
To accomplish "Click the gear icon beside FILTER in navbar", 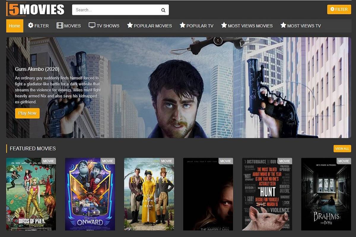I will (31, 25).
